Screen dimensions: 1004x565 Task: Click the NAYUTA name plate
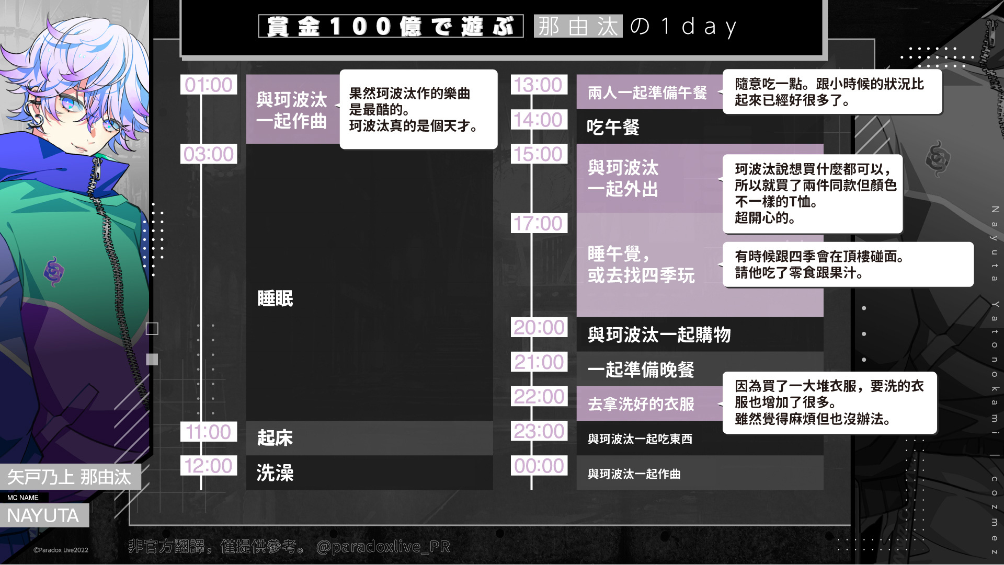click(44, 515)
